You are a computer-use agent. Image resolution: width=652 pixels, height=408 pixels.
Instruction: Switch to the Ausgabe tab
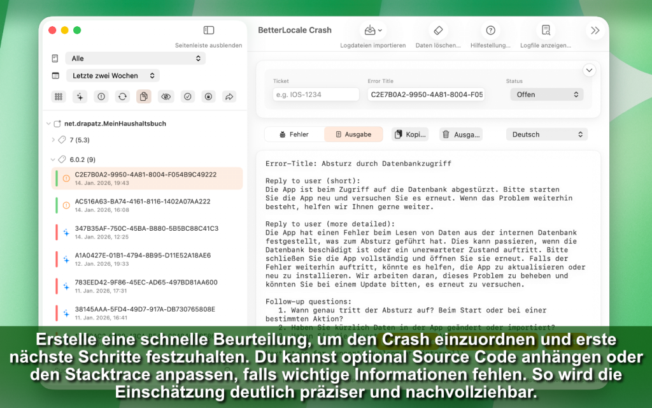353,135
